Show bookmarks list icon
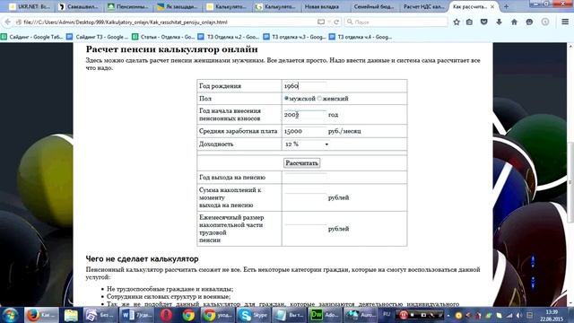 coord(469,22)
